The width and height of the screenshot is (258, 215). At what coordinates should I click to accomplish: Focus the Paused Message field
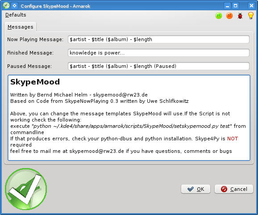pyautogui.click(x=158, y=66)
